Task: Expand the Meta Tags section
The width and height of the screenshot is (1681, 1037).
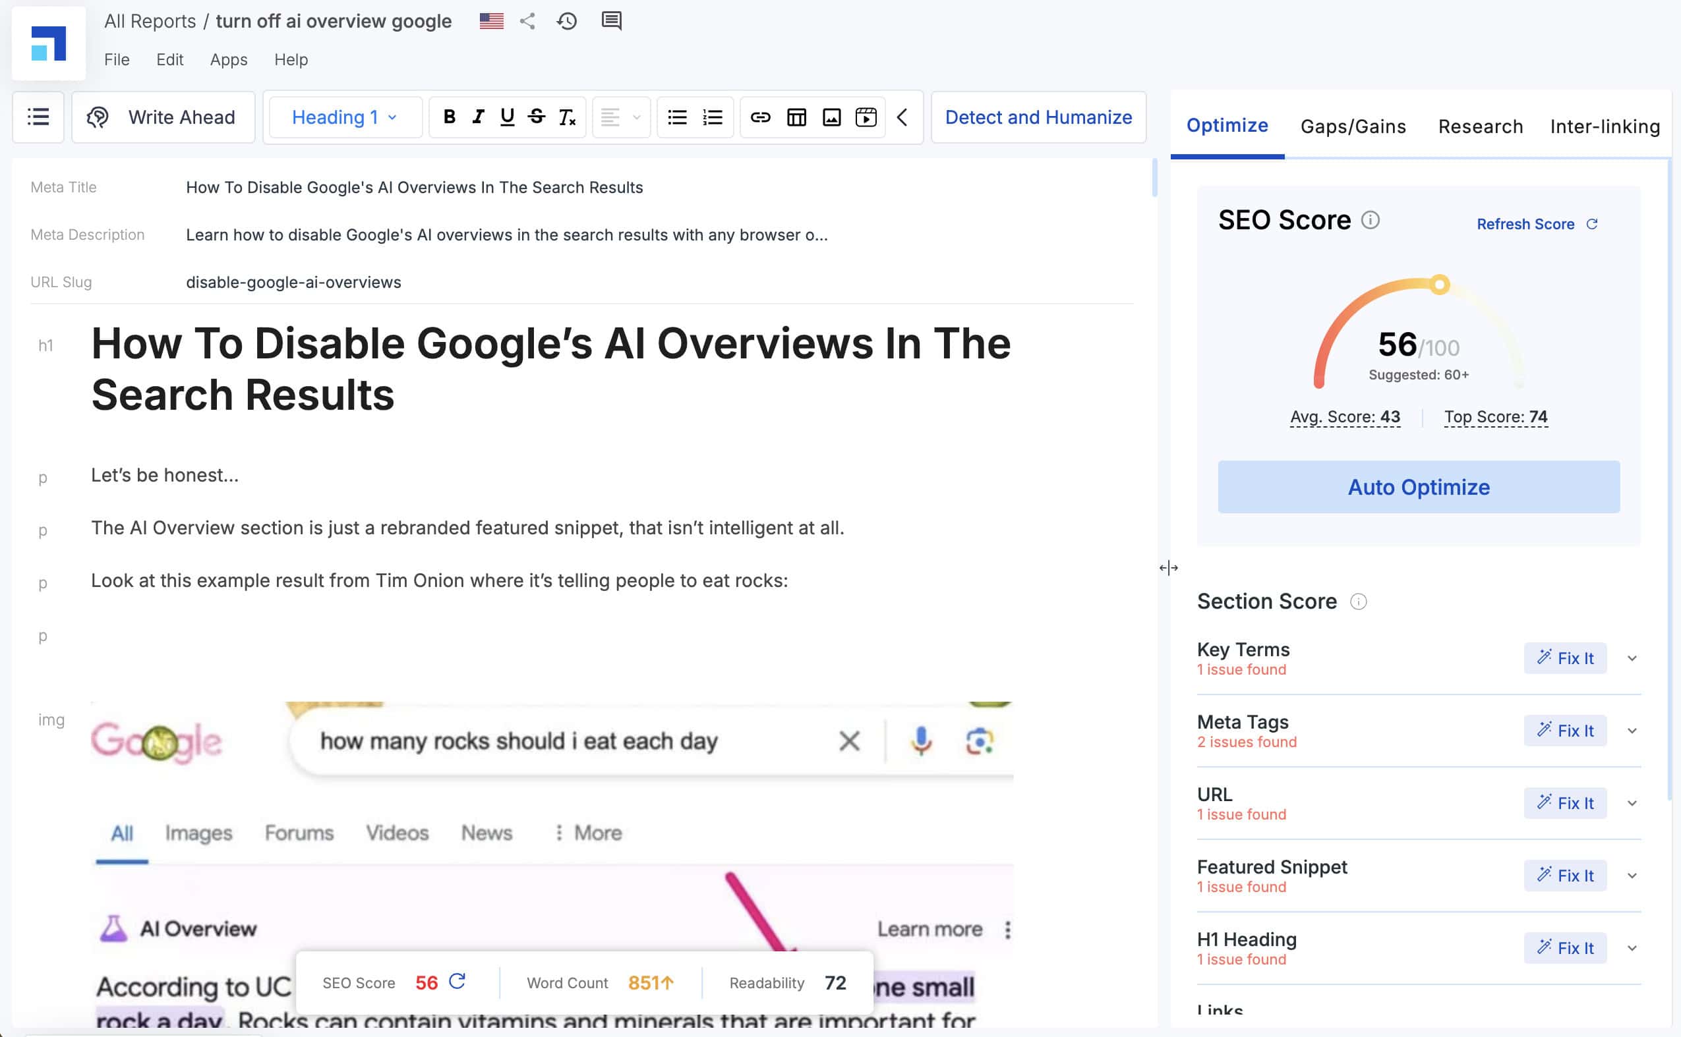Action: [x=1632, y=731]
